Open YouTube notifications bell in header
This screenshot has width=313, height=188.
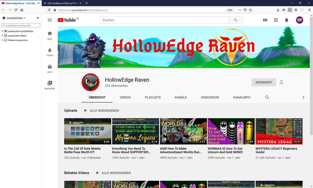point(287,20)
